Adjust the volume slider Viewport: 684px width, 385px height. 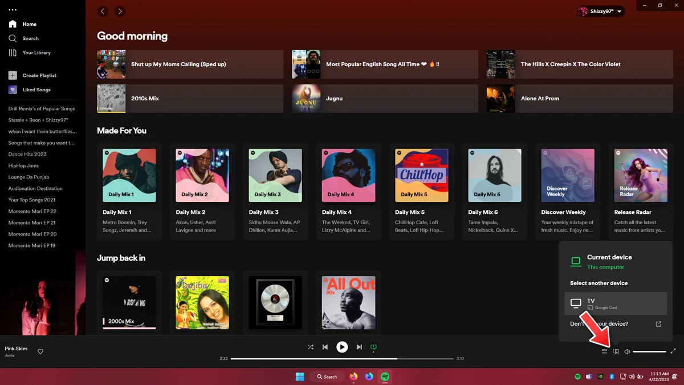[x=649, y=352]
